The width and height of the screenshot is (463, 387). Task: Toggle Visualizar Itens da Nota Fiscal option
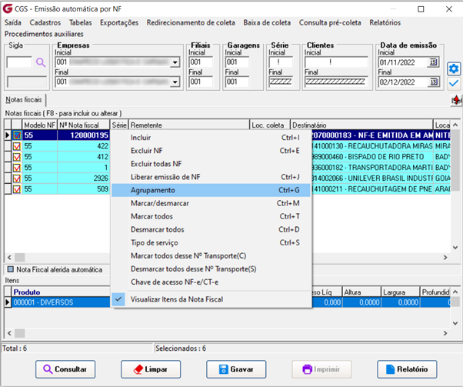point(212,299)
